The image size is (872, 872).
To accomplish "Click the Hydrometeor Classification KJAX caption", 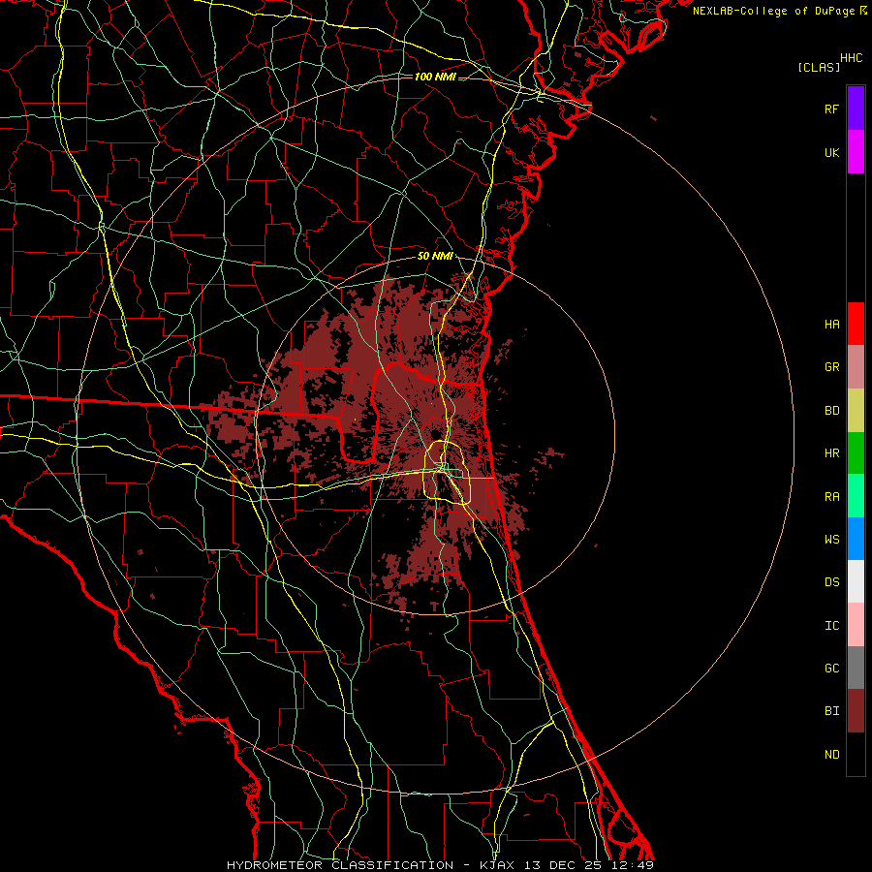I will 440,865.
